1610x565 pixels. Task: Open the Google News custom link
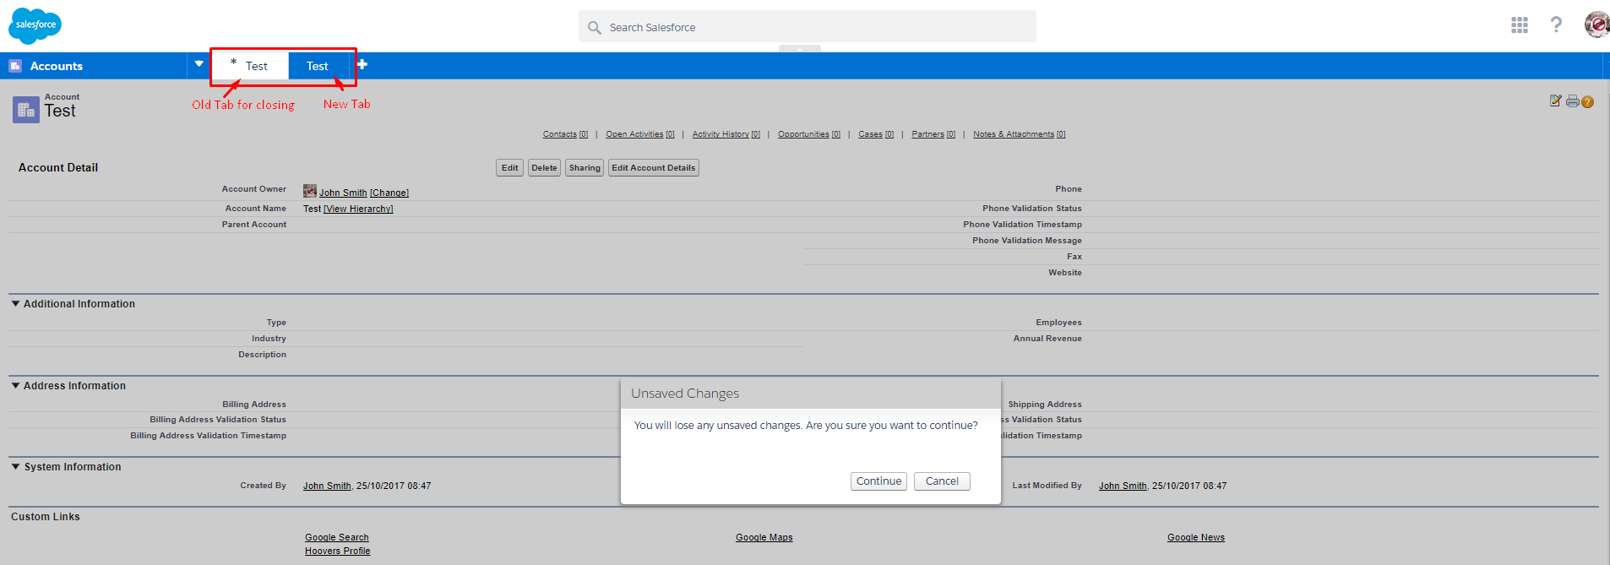click(x=1196, y=537)
